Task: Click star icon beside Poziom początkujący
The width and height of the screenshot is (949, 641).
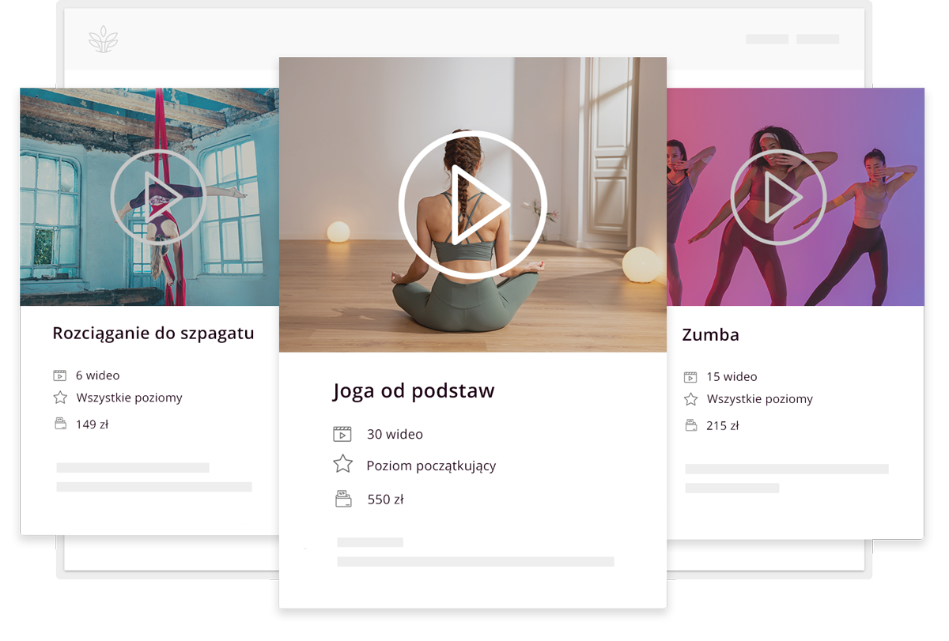Action: (342, 464)
